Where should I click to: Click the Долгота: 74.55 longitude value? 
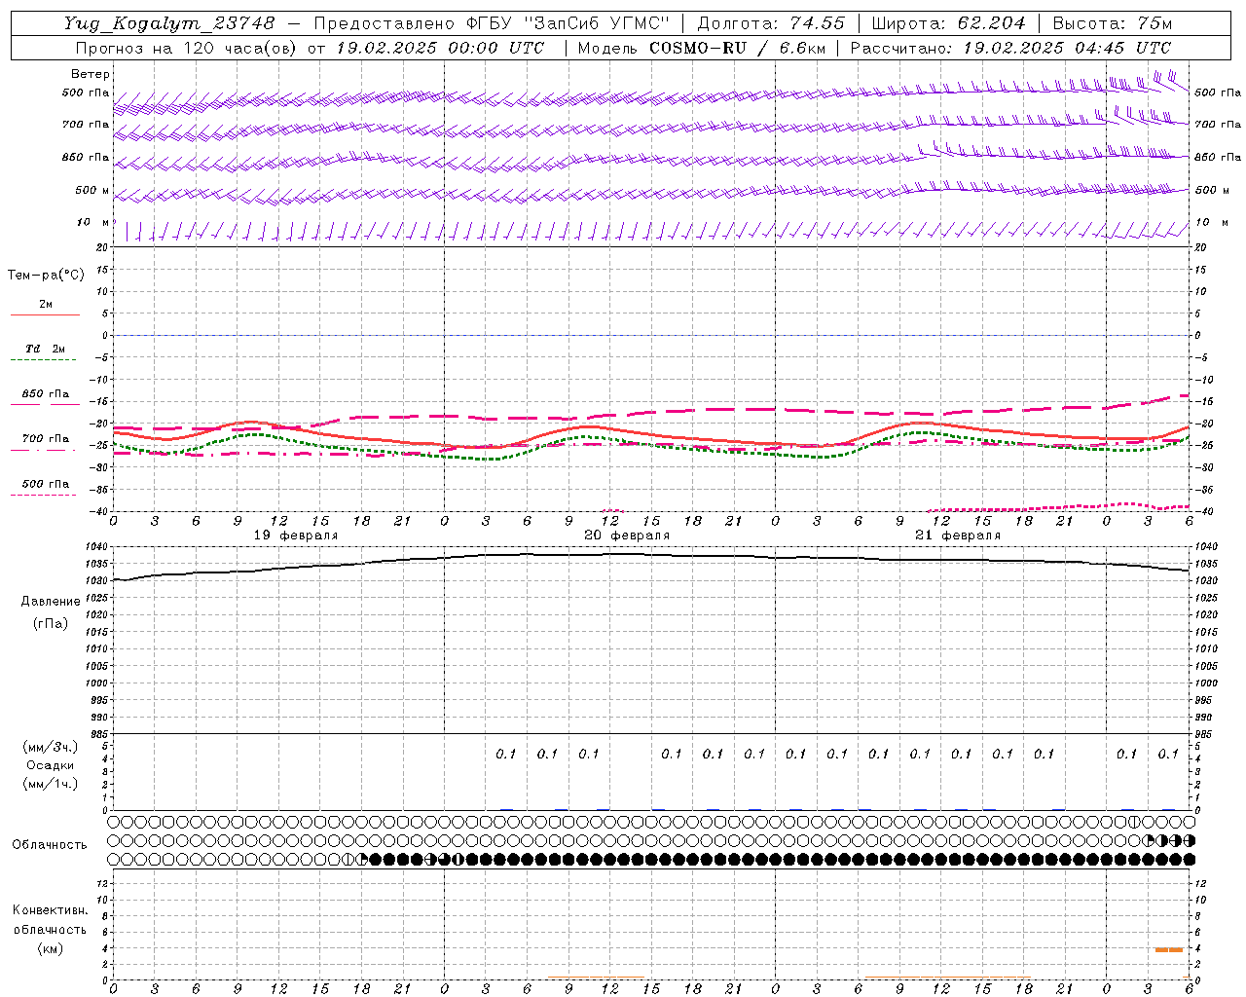(x=771, y=23)
